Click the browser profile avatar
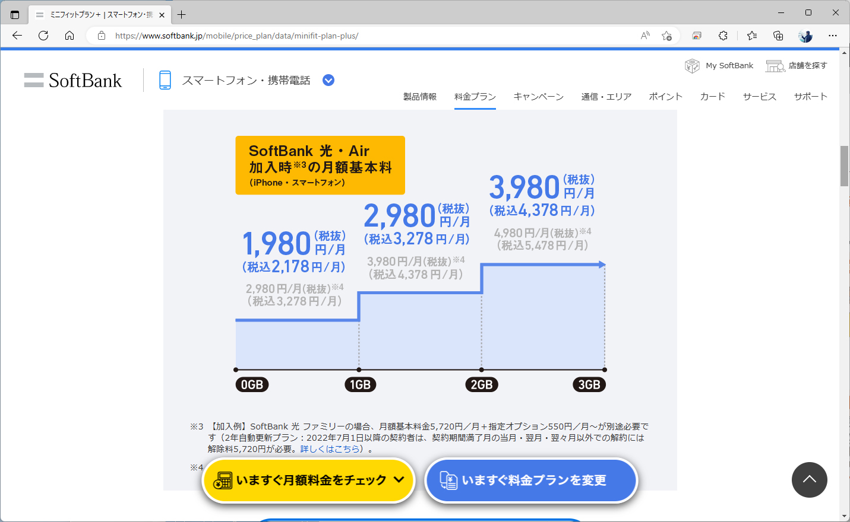This screenshot has height=522, width=850. coord(805,36)
